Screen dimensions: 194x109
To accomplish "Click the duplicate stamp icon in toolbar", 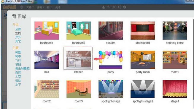I will (104, 7).
